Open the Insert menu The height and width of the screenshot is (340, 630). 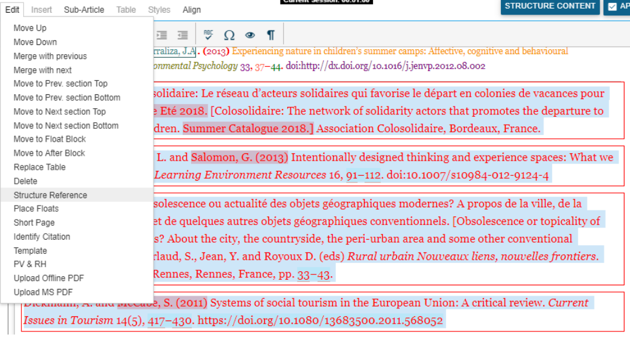tap(41, 10)
